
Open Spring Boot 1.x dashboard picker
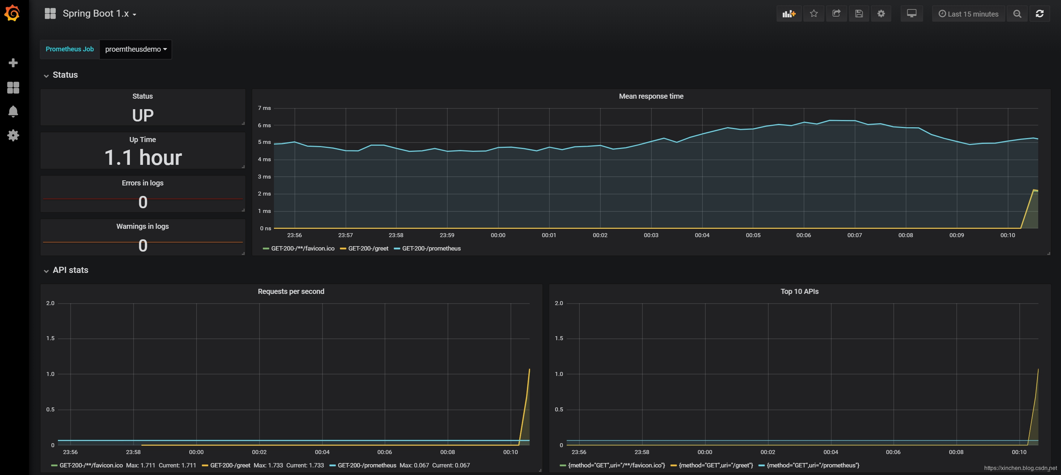(99, 14)
